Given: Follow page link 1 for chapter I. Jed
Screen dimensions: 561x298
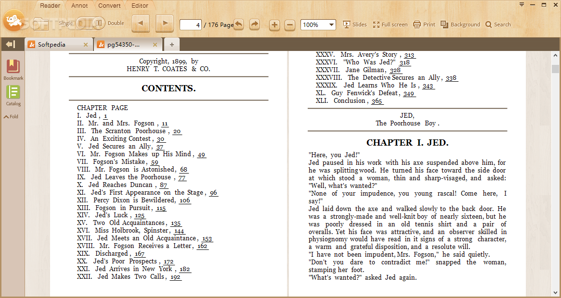Looking at the screenshot, I should point(105,116).
